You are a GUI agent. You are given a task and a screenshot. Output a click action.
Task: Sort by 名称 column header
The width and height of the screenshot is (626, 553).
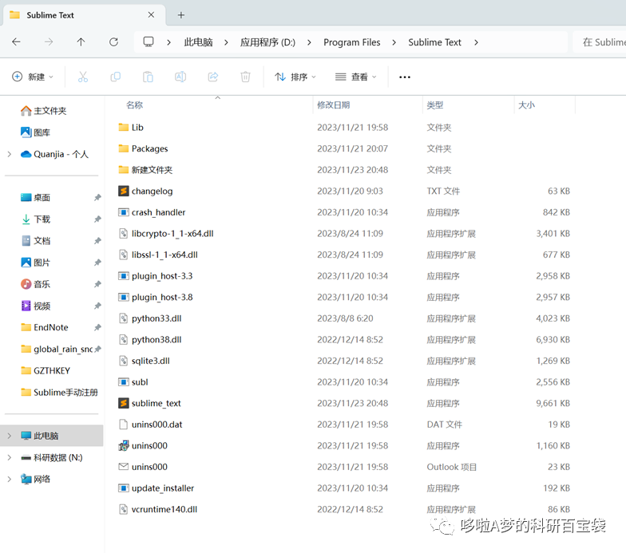[134, 105]
